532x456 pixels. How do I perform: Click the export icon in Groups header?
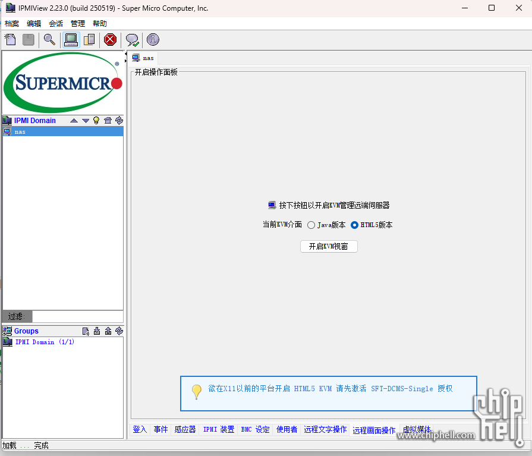pyautogui.click(x=108, y=331)
